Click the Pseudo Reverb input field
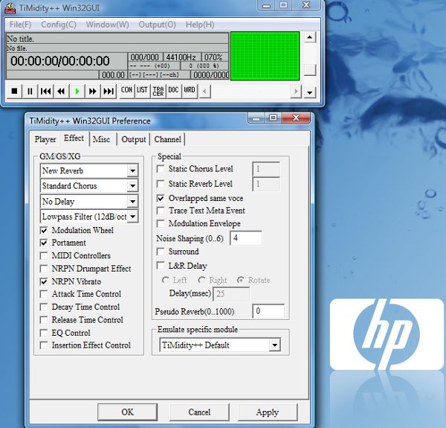446x428 pixels. click(268, 311)
